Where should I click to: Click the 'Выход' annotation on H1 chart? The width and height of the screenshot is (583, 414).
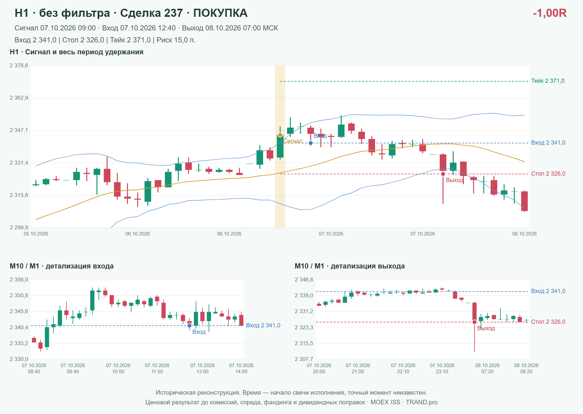(455, 180)
